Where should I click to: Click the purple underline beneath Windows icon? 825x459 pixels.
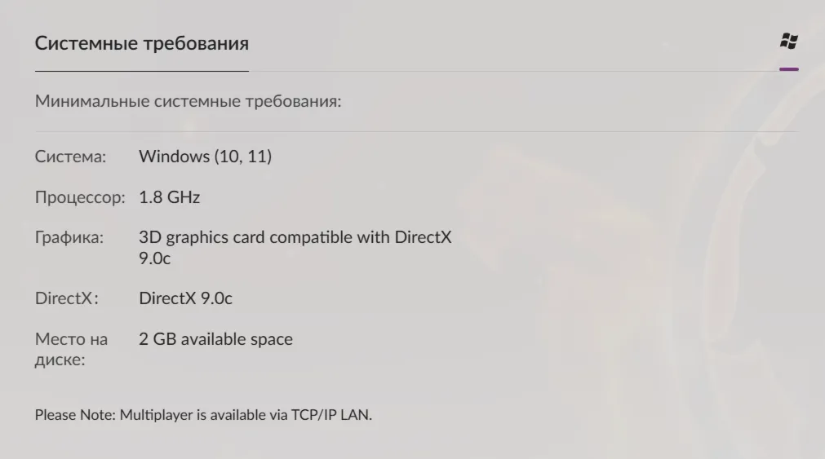pos(789,68)
